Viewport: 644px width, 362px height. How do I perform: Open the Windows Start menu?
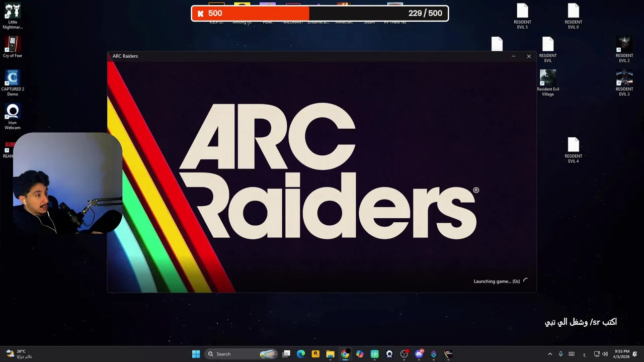pyautogui.click(x=196, y=354)
